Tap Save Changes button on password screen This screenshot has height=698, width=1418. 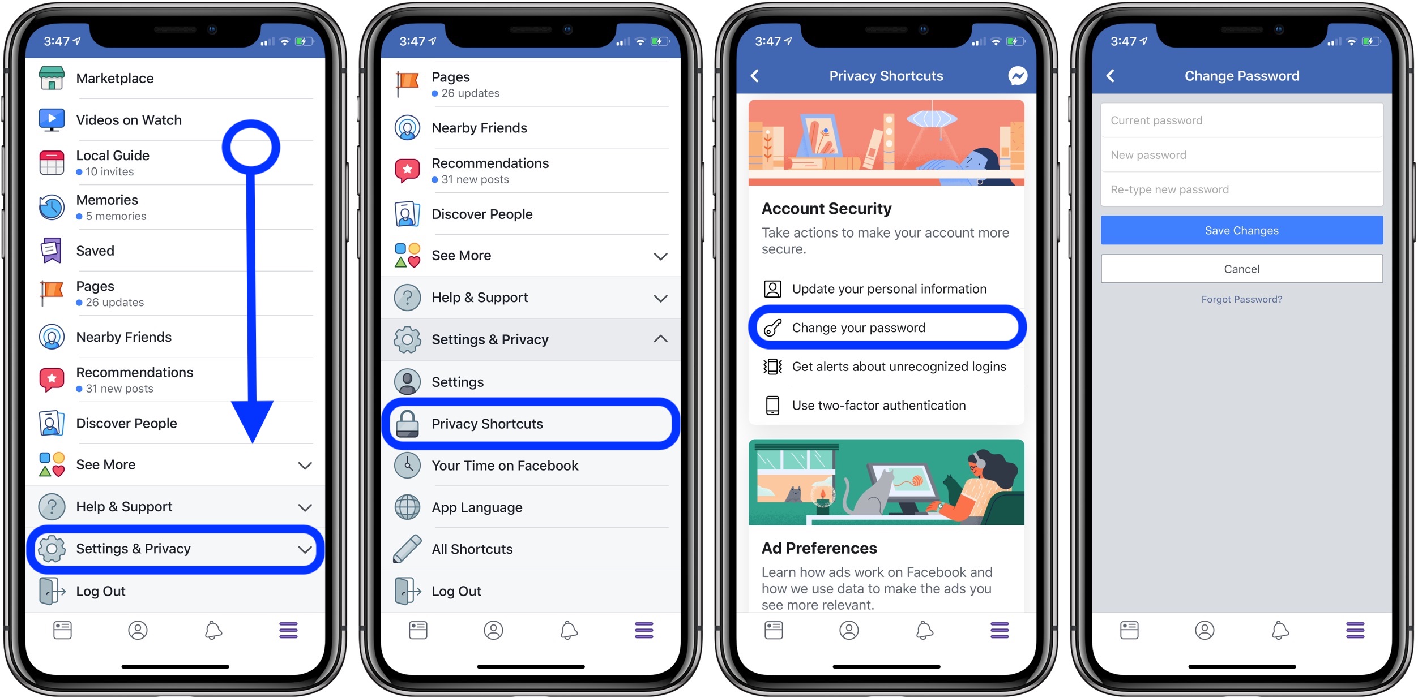pos(1240,231)
